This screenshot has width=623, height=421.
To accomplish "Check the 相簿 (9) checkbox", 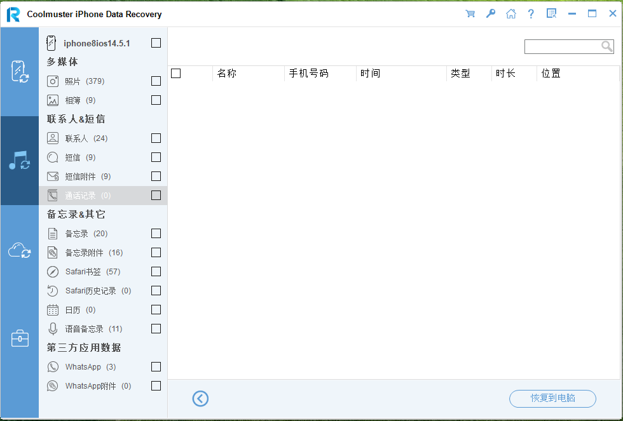I will 156,100.
